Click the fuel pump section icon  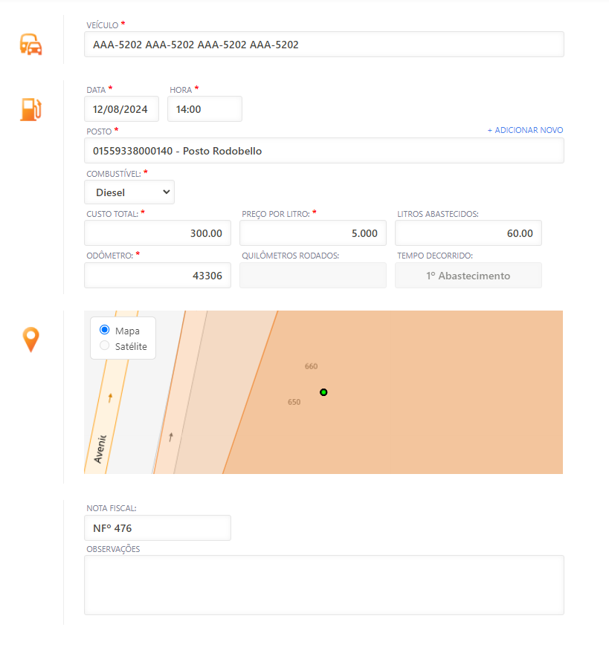[30, 109]
